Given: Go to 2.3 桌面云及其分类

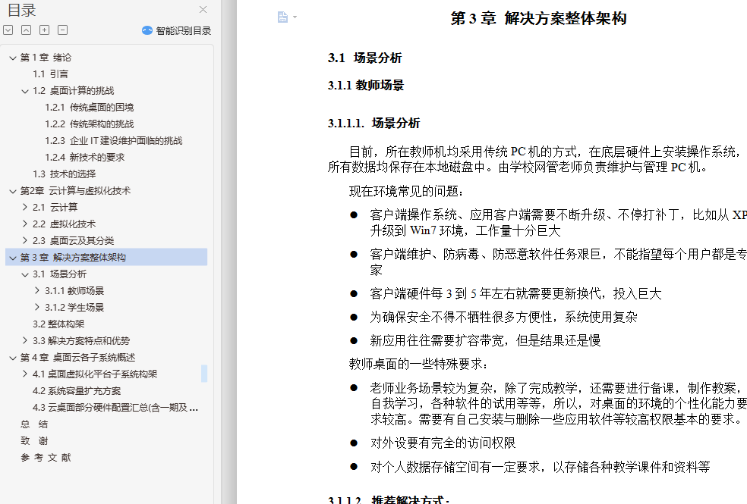Looking at the screenshot, I should [x=74, y=240].
